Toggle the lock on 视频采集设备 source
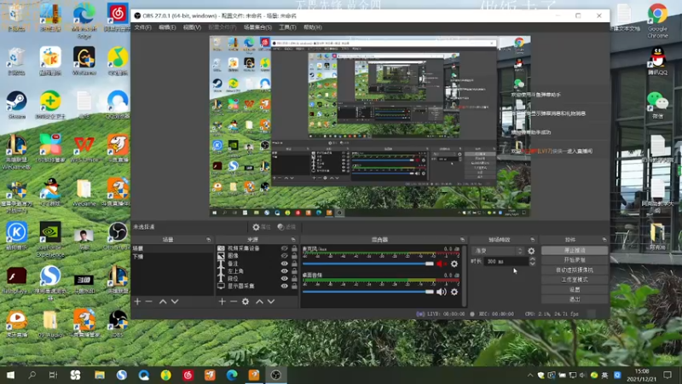Screen dimensions: 682x384 [294, 248]
